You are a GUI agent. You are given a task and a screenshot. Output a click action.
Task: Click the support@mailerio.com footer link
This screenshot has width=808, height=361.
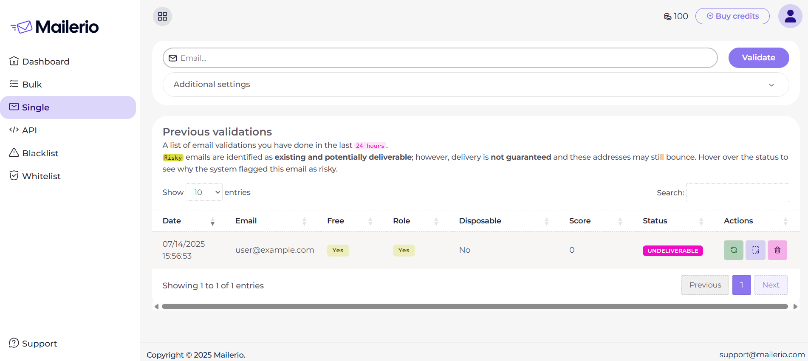(762, 355)
